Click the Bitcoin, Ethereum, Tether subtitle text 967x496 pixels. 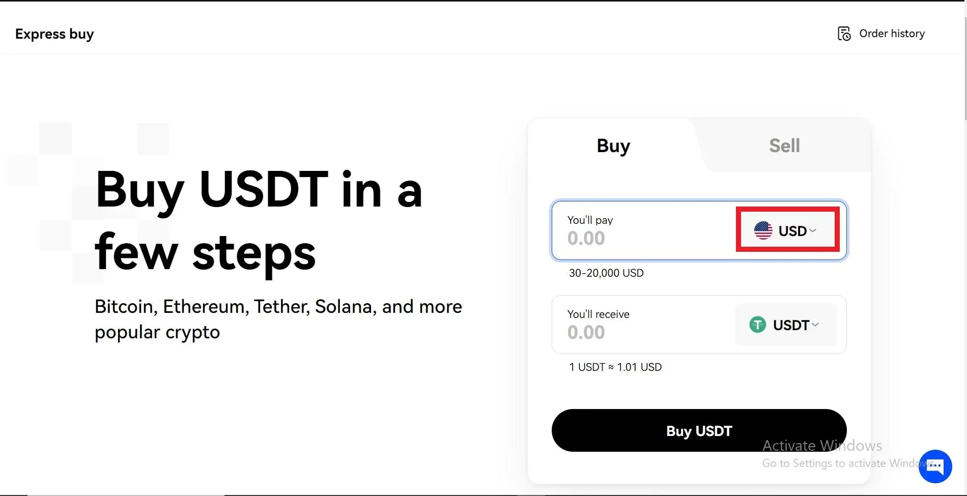click(x=278, y=319)
